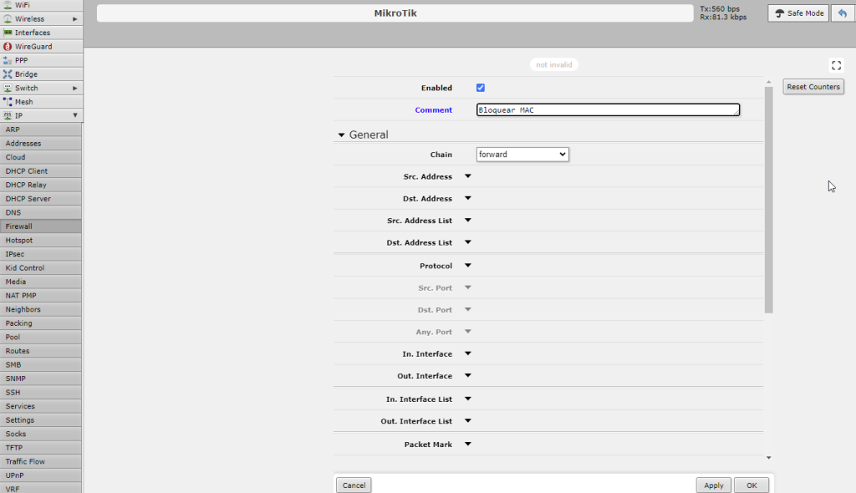Open fullscreen with the expand icon

[x=836, y=64]
